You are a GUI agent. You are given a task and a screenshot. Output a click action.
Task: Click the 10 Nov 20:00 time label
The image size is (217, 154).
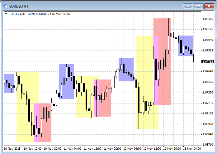[52, 149]
